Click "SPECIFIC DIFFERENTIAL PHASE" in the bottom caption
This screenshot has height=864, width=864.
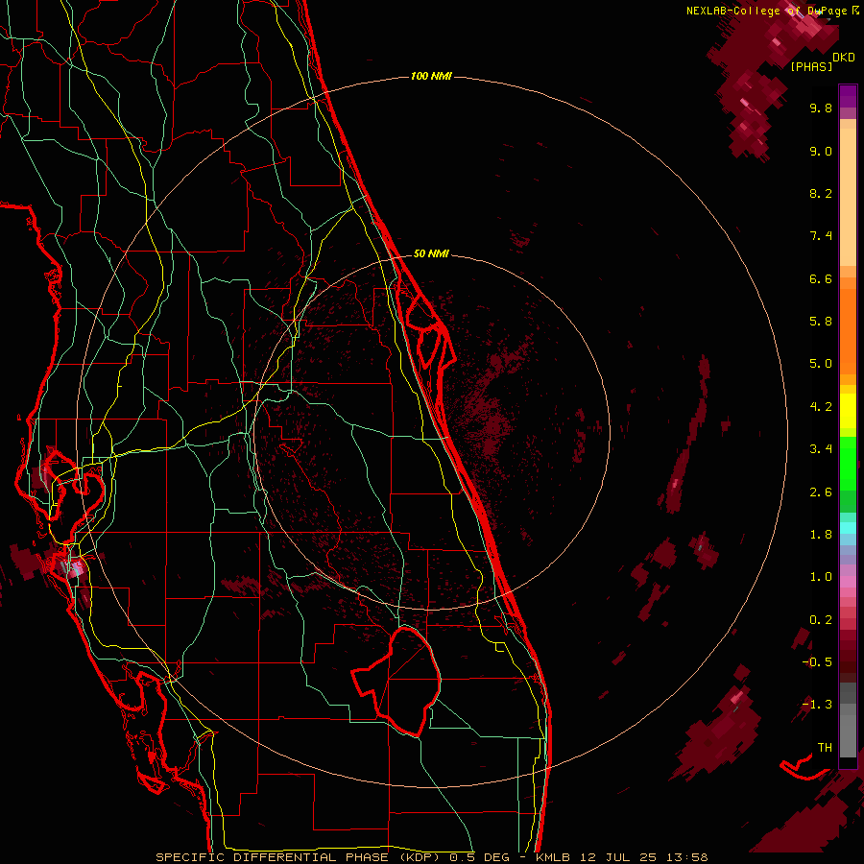tap(275, 857)
